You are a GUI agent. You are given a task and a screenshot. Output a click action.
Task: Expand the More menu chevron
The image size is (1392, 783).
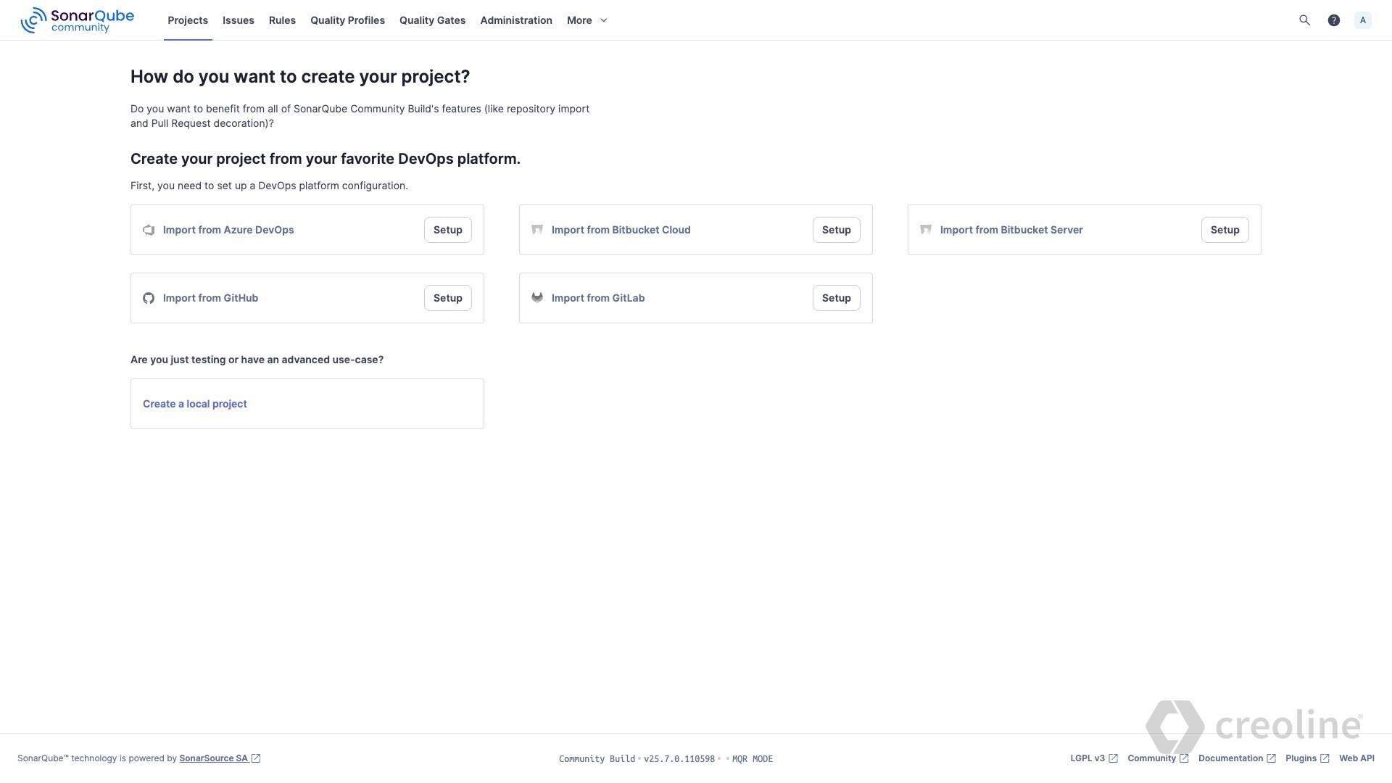tap(604, 20)
